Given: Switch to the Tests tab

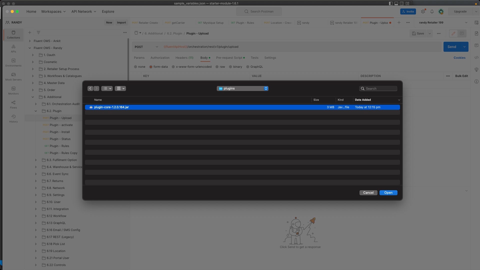Looking at the screenshot, I should pyautogui.click(x=254, y=57).
